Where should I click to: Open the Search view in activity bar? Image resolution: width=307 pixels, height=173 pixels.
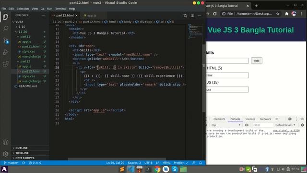click(x=5, y=29)
